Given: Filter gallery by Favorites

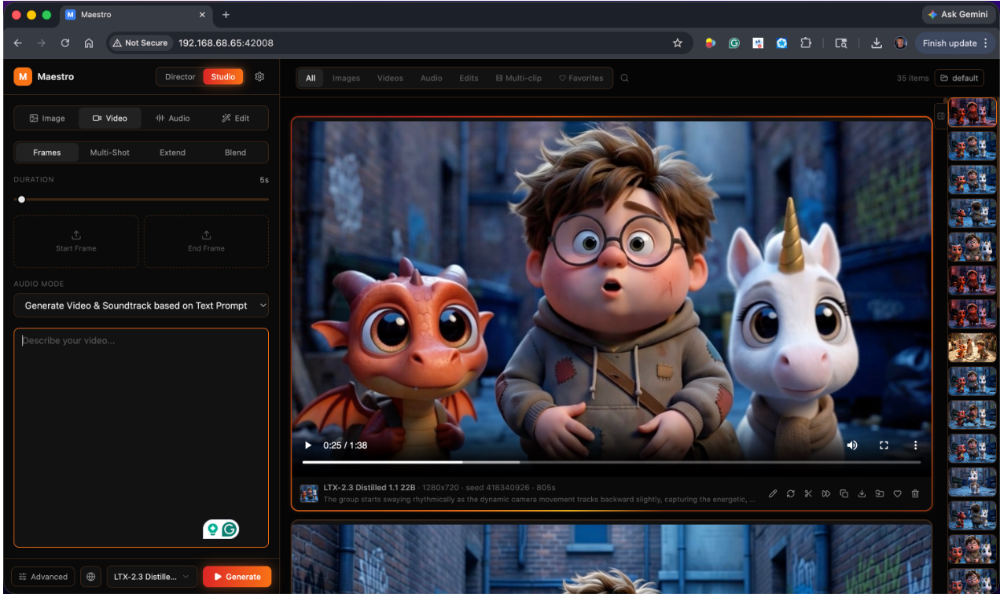Looking at the screenshot, I should coord(581,78).
